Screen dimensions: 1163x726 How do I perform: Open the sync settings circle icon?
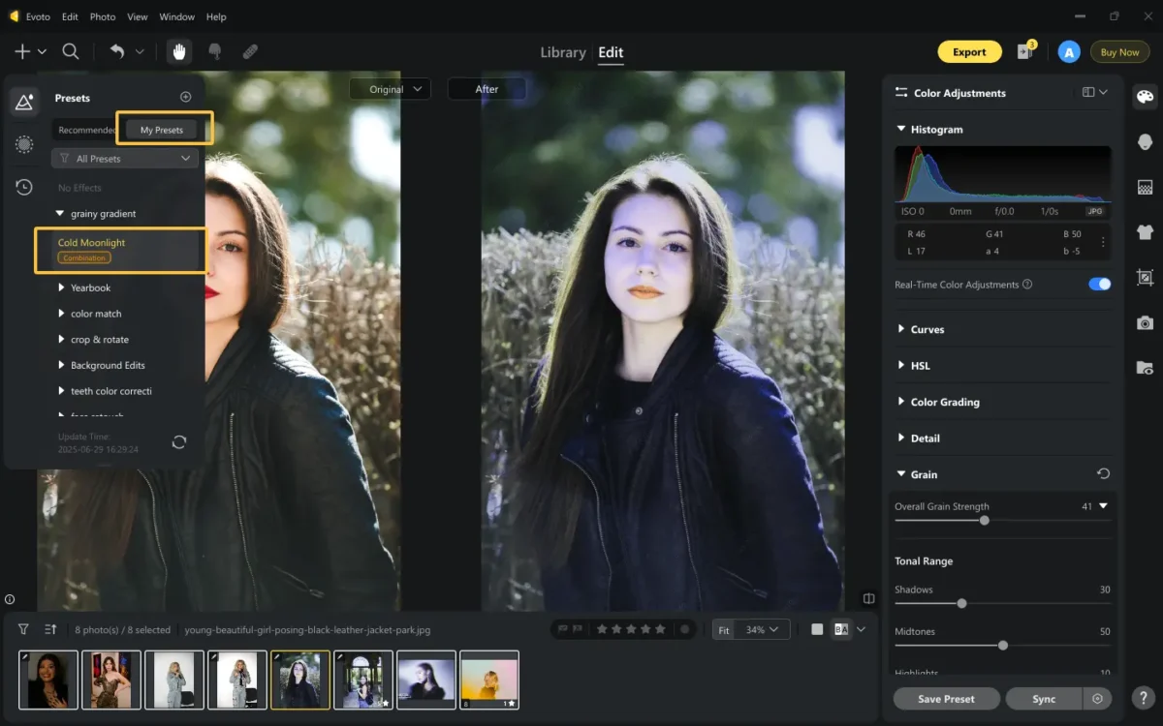click(1097, 698)
